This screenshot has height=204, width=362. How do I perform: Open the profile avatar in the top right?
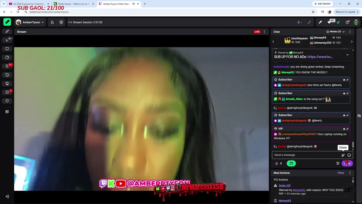coord(356,22)
